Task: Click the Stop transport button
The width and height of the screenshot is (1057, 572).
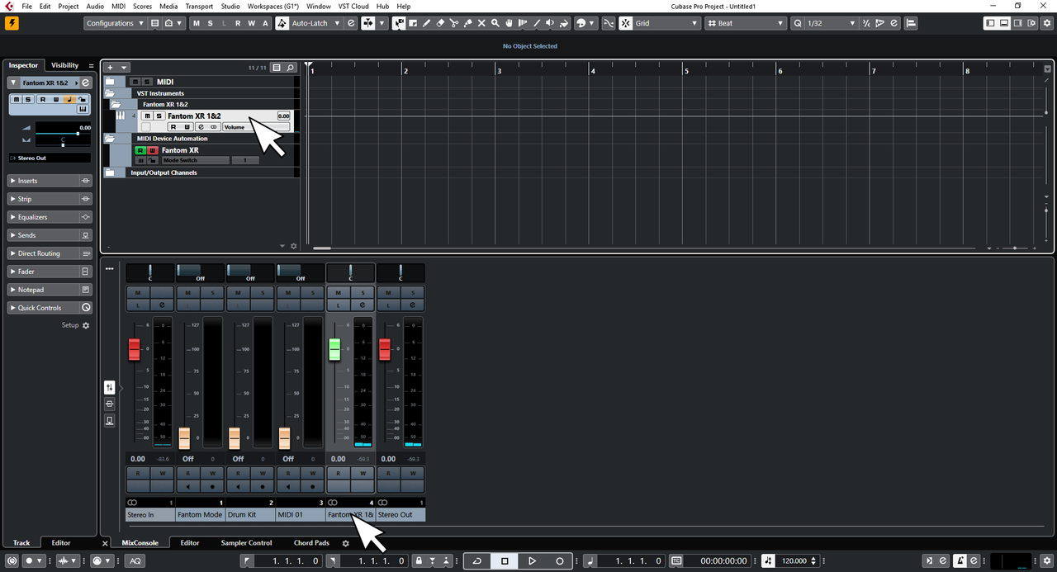Action: (x=505, y=561)
